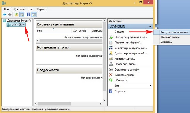Click the center pane scroll down arrow

point(104,100)
